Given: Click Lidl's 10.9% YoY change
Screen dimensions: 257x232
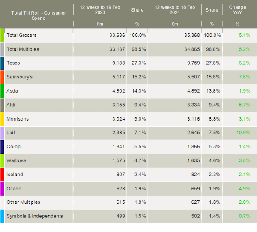Looking at the screenshot, I should click(243, 133).
